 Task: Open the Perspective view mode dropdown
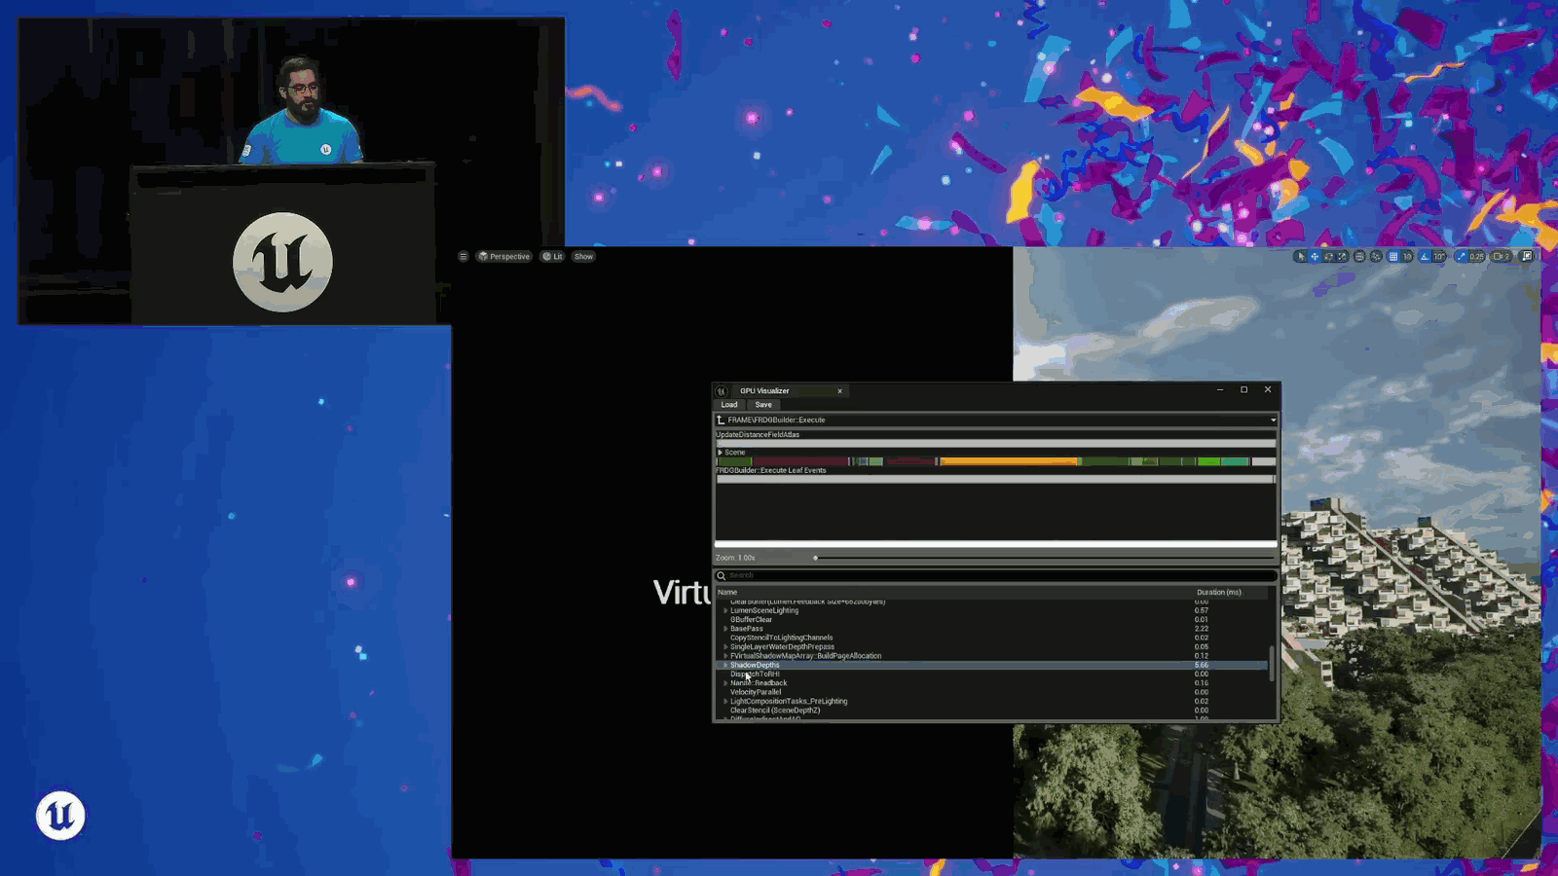click(x=504, y=257)
